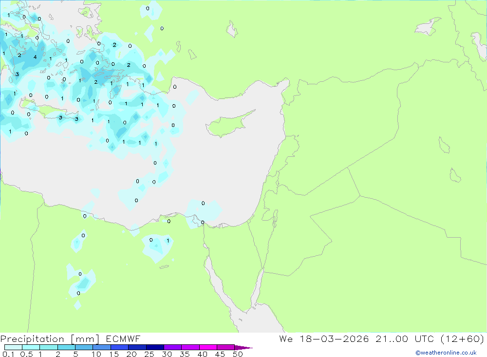Click the 0.5–1 mm legend color swatch

31,347
